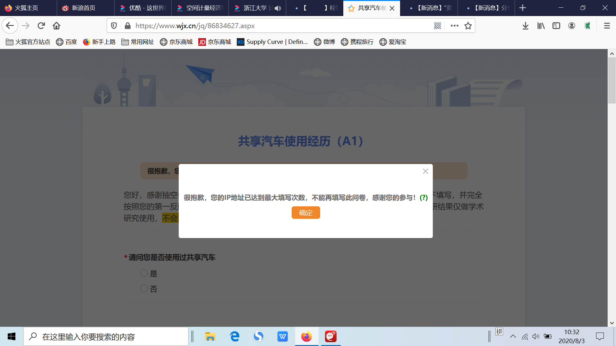
Task: Click the Windows taskbar search box
Action: point(106,337)
